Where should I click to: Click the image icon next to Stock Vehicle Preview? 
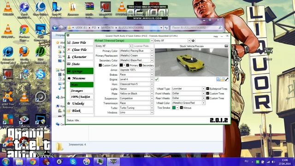(x=226, y=46)
